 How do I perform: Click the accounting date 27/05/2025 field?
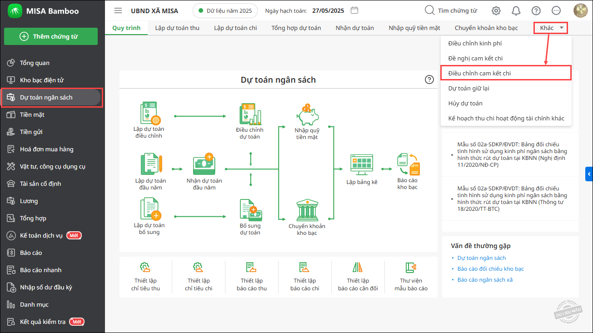[329, 10]
